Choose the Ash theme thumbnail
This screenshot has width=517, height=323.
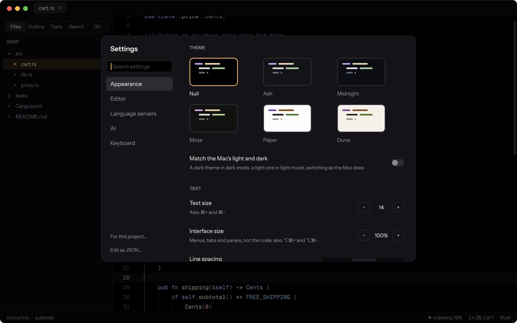tap(287, 72)
